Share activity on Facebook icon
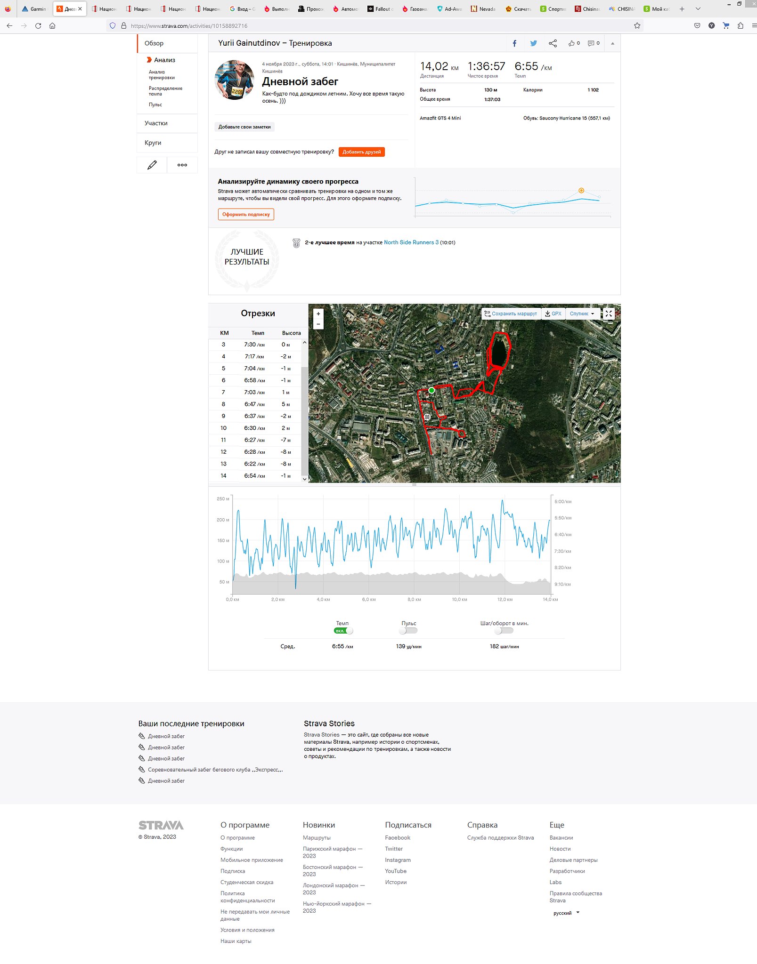This screenshot has height=964, width=757. [514, 43]
